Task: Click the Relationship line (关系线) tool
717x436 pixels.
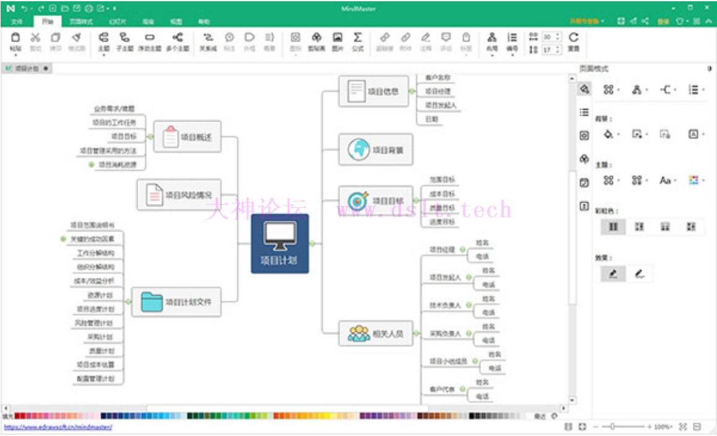Action: pos(208,38)
